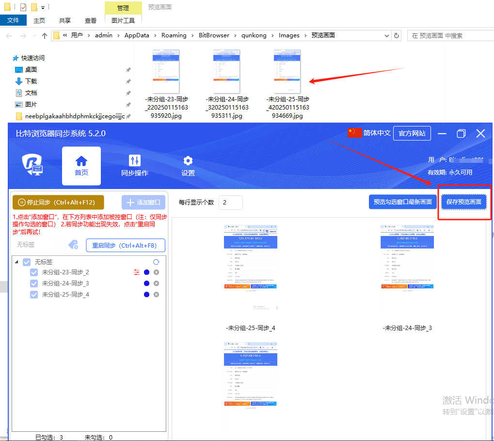Click the 保存预览画面 button

coord(464,202)
